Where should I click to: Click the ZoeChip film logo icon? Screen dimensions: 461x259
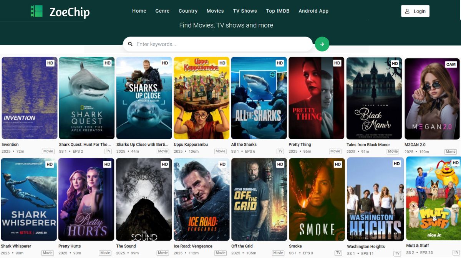[37, 11]
